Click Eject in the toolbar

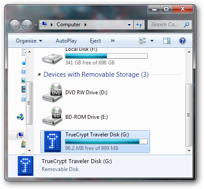tap(95, 41)
